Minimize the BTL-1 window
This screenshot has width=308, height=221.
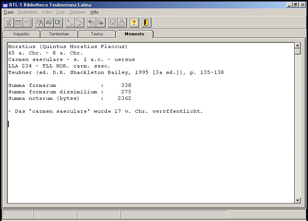point(289,5)
